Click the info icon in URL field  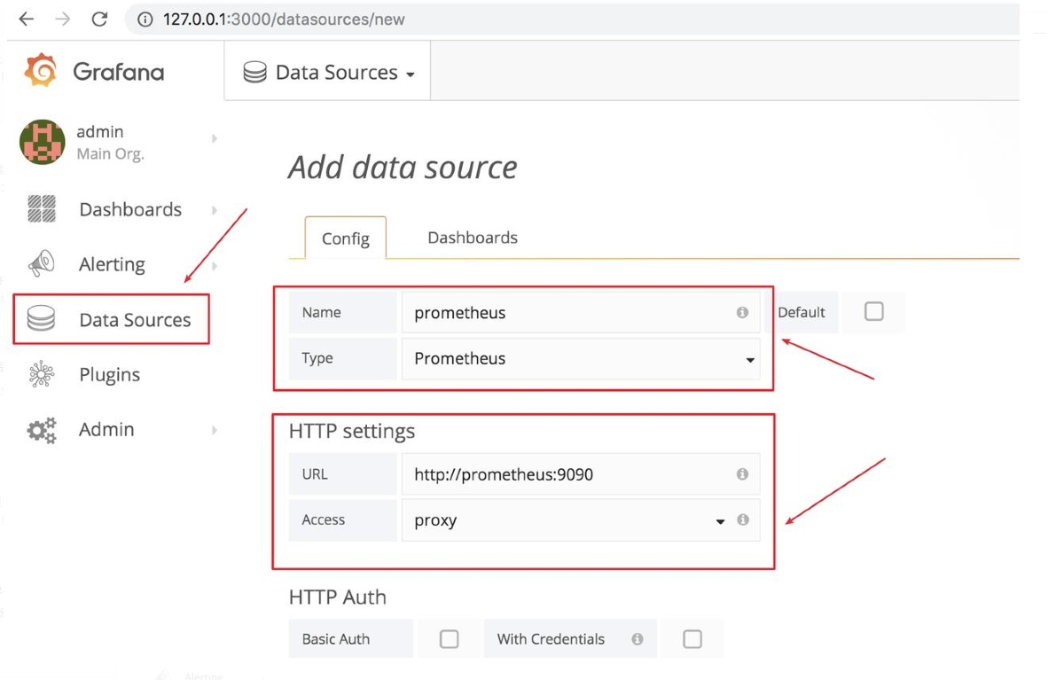tap(742, 474)
